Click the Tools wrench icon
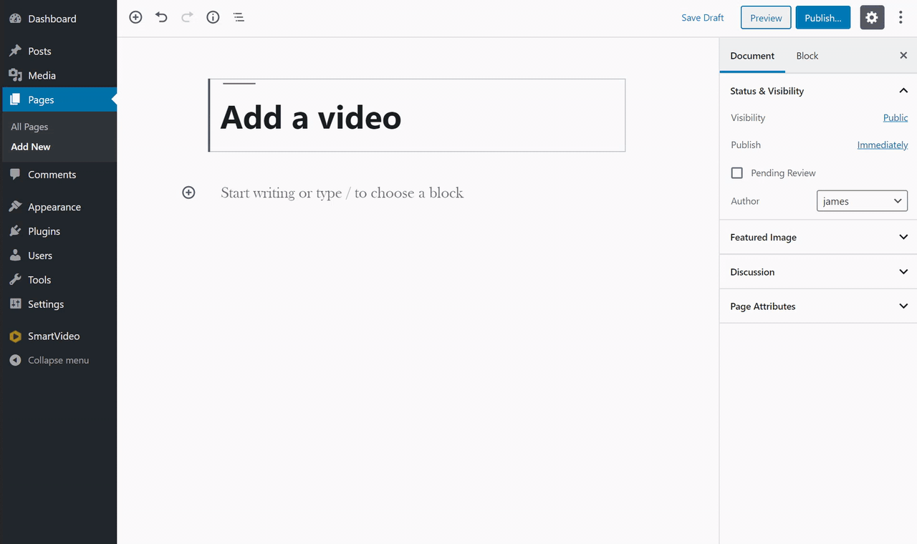The image size is (917, 544). pyautogui.click(x=15, y=279)
